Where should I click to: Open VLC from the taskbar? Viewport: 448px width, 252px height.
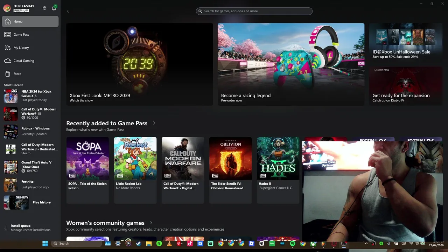pos(169,243)
